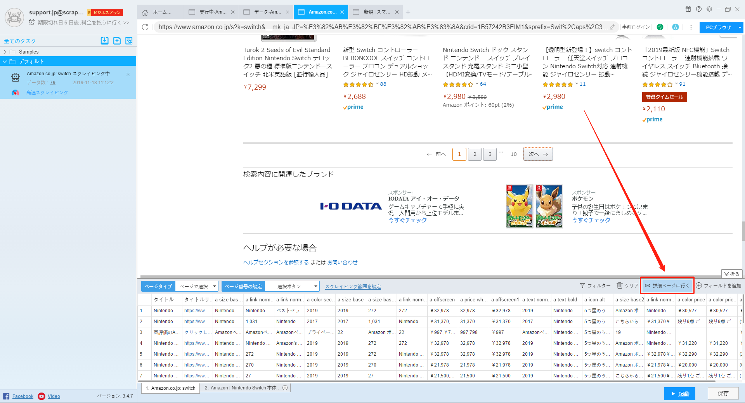This screenshot has height=403, width=745.
Task: Open the 選択ボタン dropdown
Action: [x=292, y=286]
